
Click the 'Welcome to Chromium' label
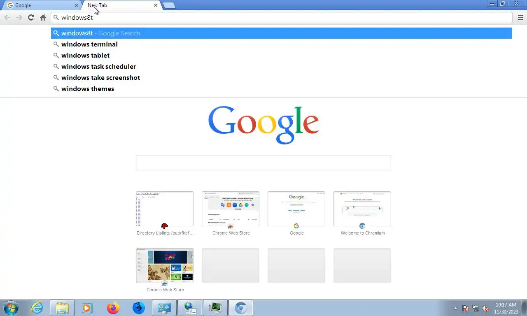click(363, 233)
